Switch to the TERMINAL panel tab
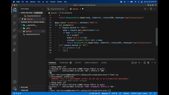169x95 pixels. [52, 63]
